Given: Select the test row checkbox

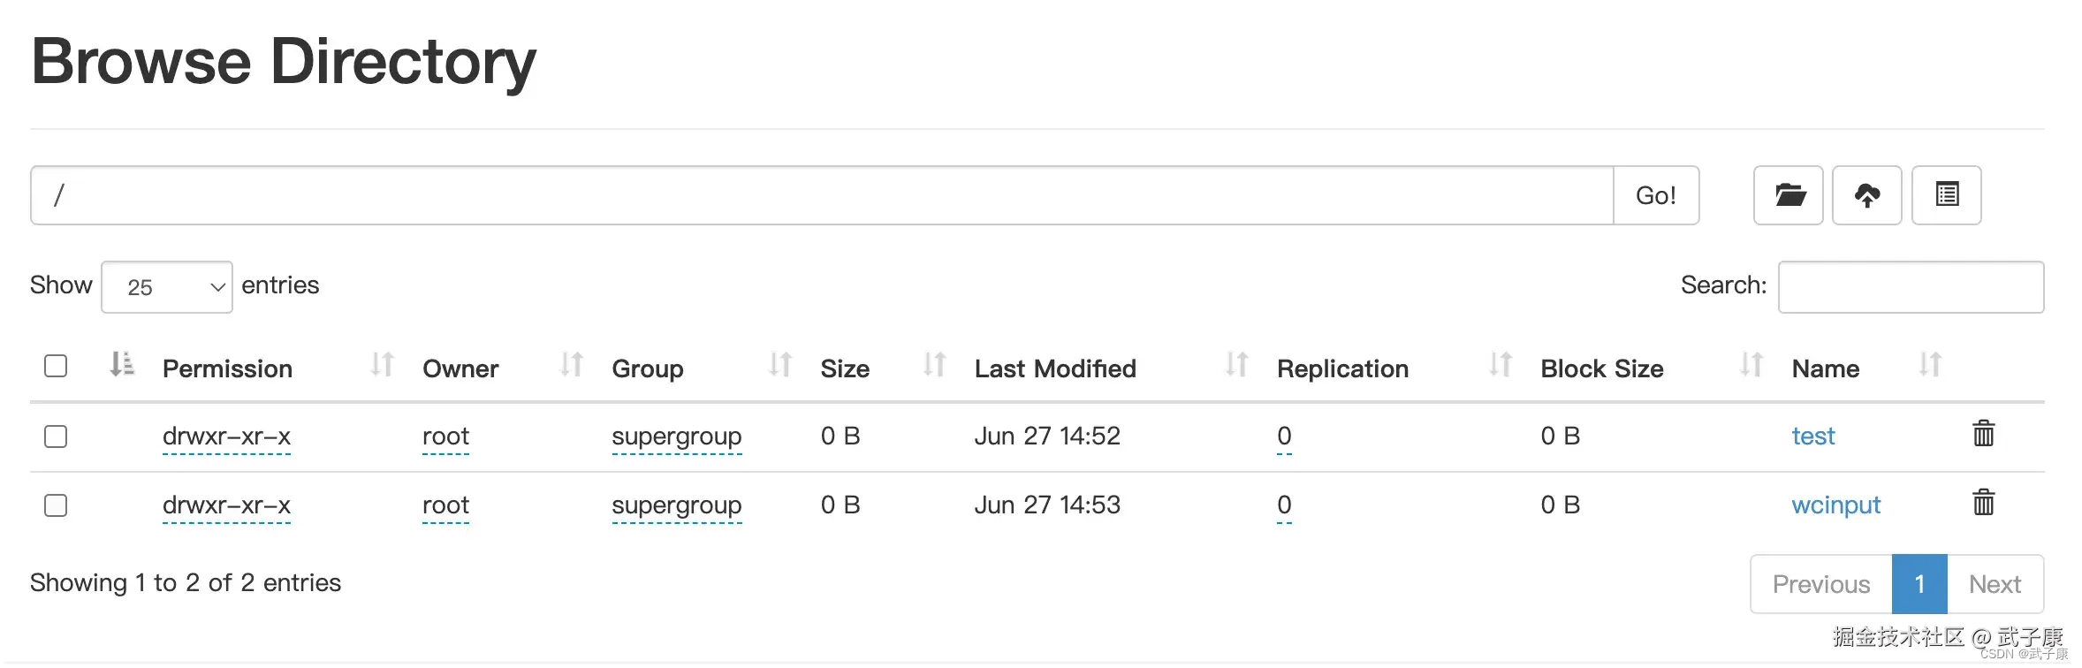Looking at the screenshot, I should pyautogui.click(x=56, y=436).
